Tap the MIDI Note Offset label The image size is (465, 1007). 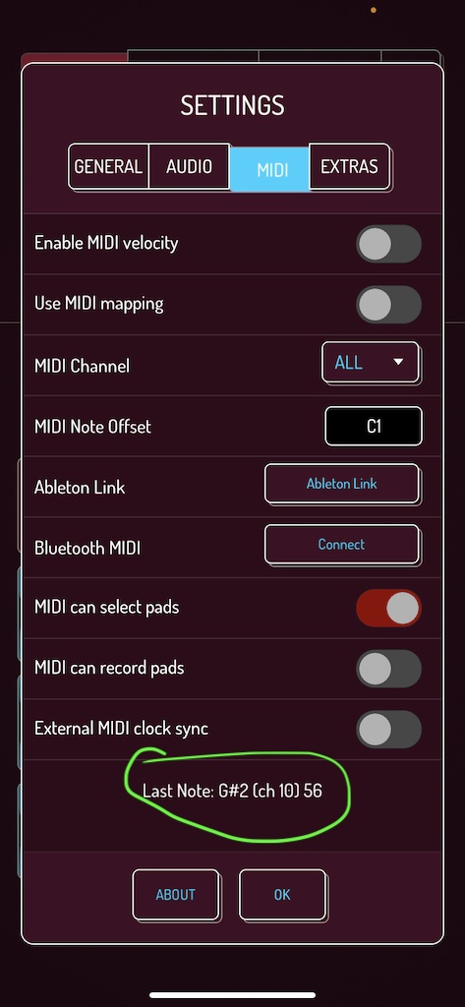click(92, 427)
